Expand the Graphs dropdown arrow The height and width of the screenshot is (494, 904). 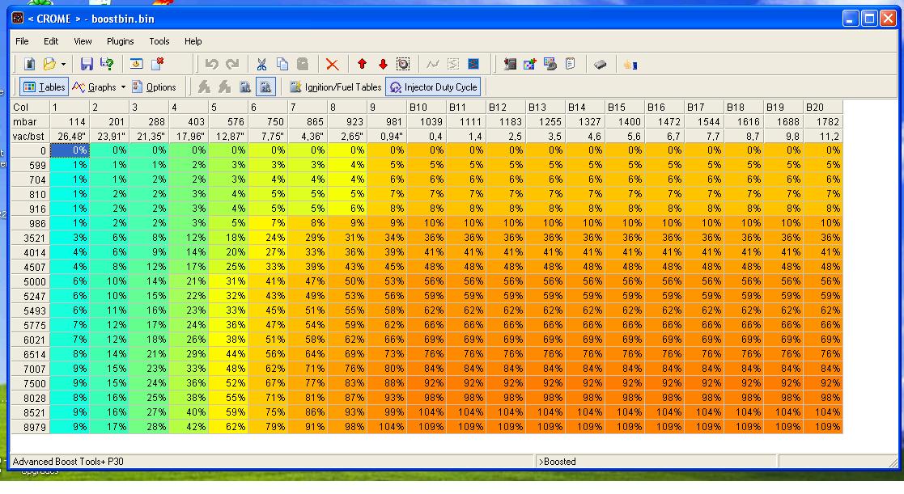123,87
